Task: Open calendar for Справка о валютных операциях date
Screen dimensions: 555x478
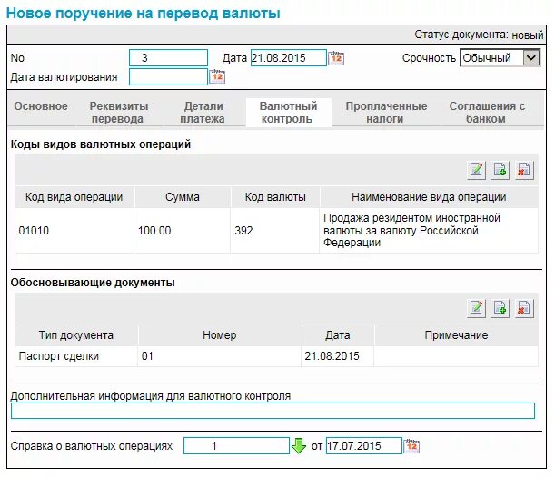Action: pos(411,446)
